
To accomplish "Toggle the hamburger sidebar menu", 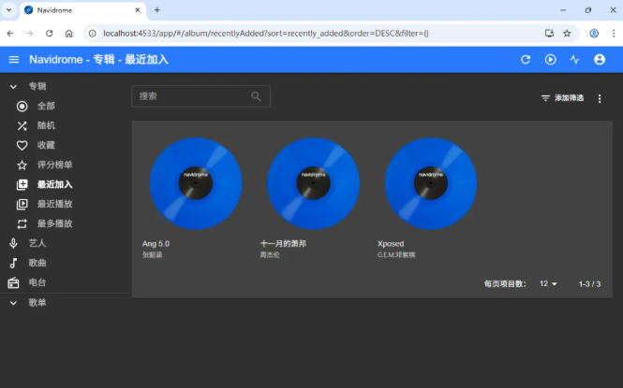I will (x=14, y=60).
